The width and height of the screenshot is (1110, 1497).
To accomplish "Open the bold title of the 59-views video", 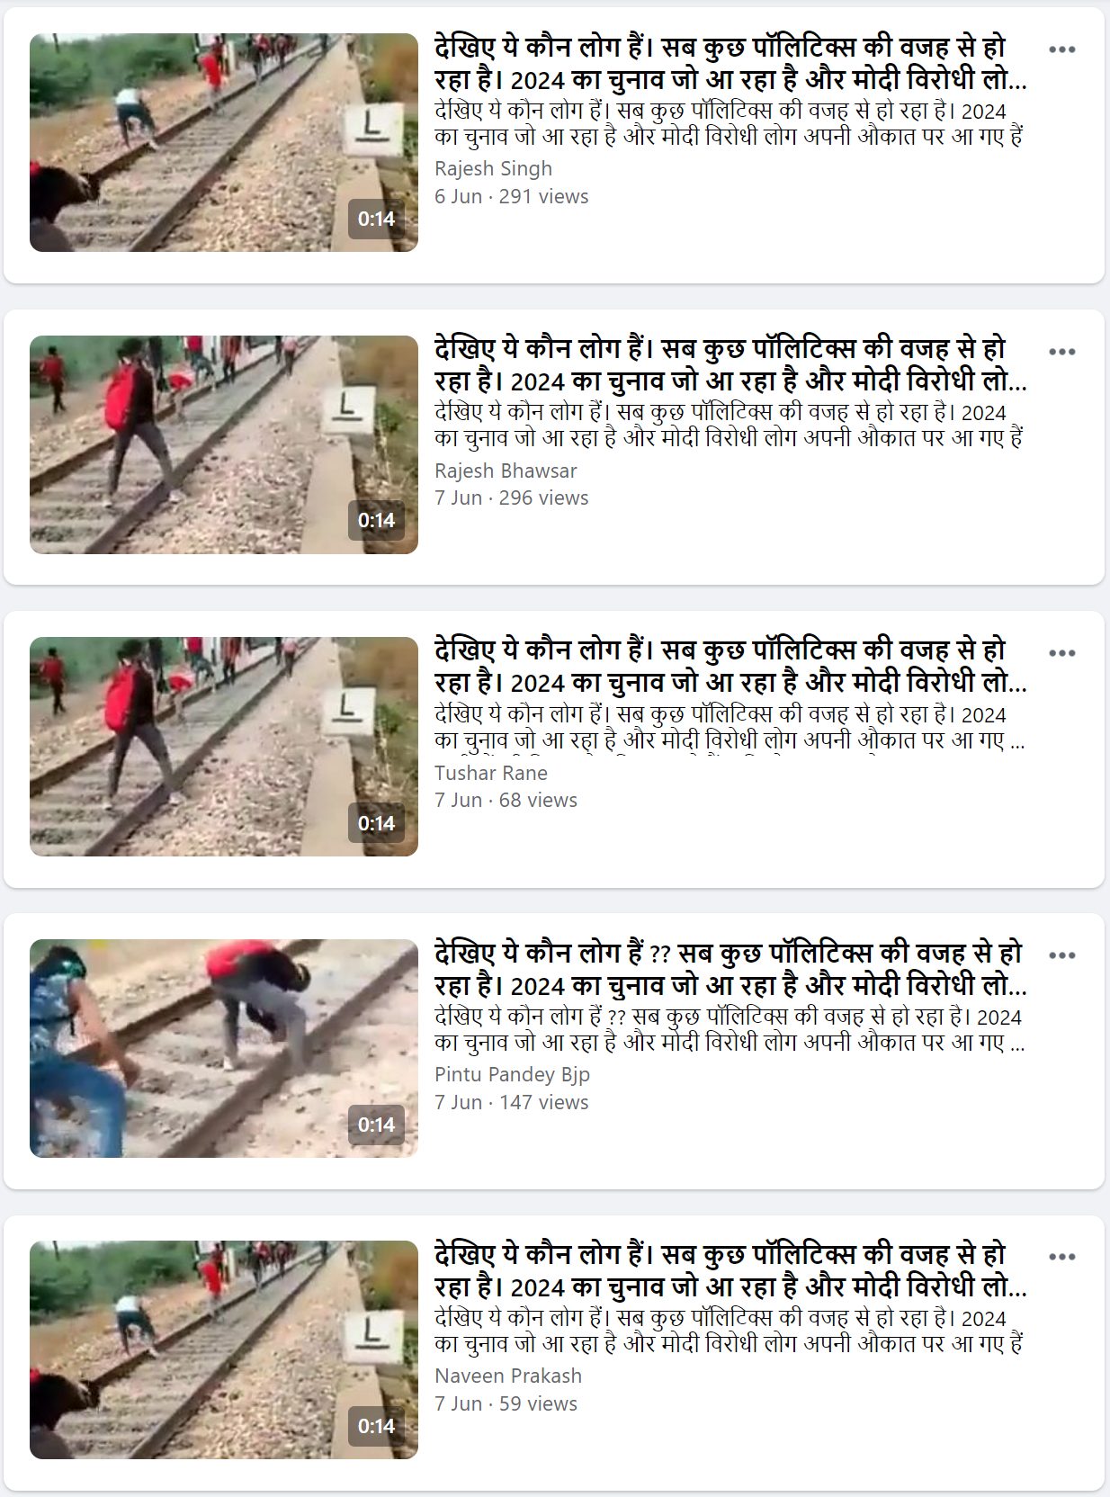I will coord(730,1270).
